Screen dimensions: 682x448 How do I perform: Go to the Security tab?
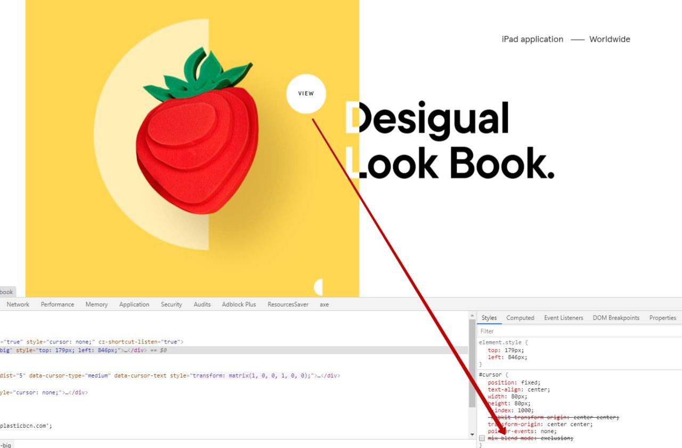172,305
